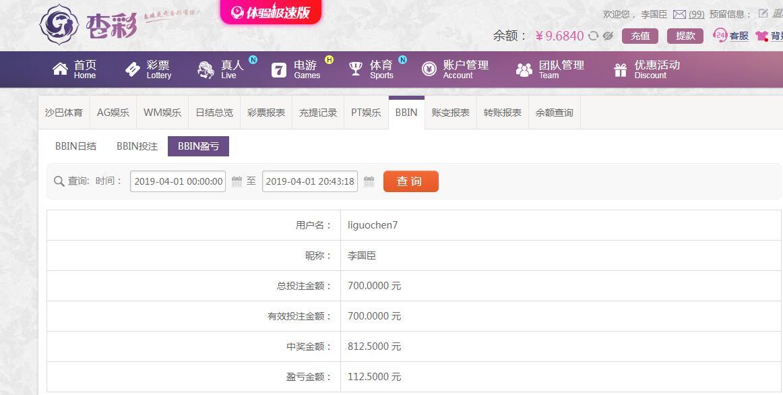Click the 提款 withdraw button
This screenshot has width=783, height=395.
click(x=685, y=36)
